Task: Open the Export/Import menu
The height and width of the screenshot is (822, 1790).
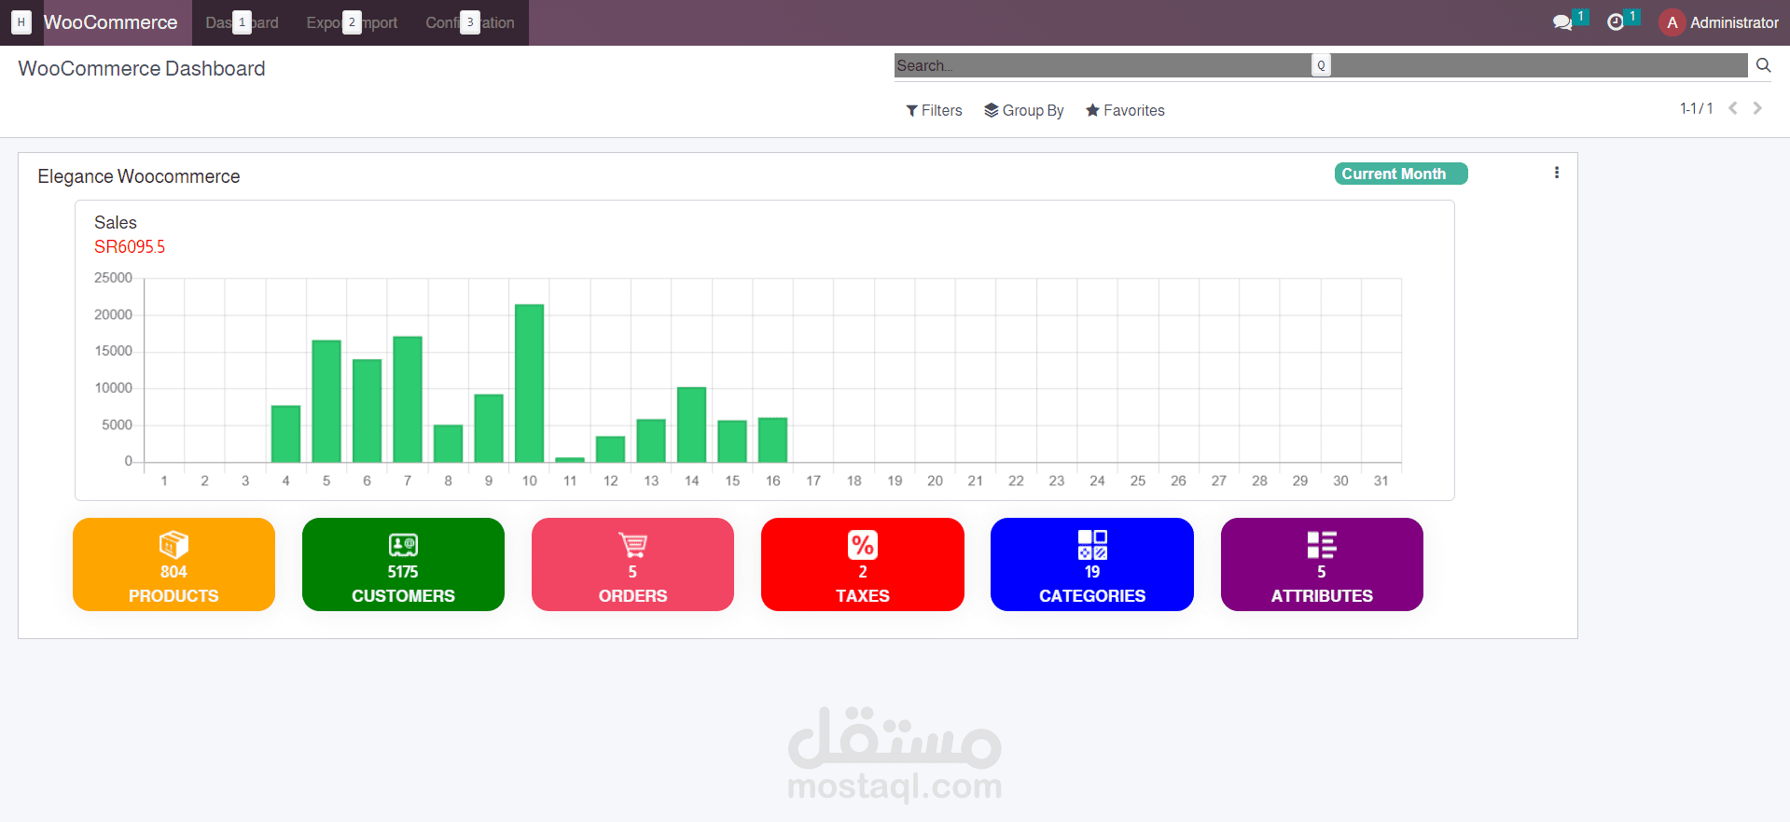Action: [x=352, y=22]
